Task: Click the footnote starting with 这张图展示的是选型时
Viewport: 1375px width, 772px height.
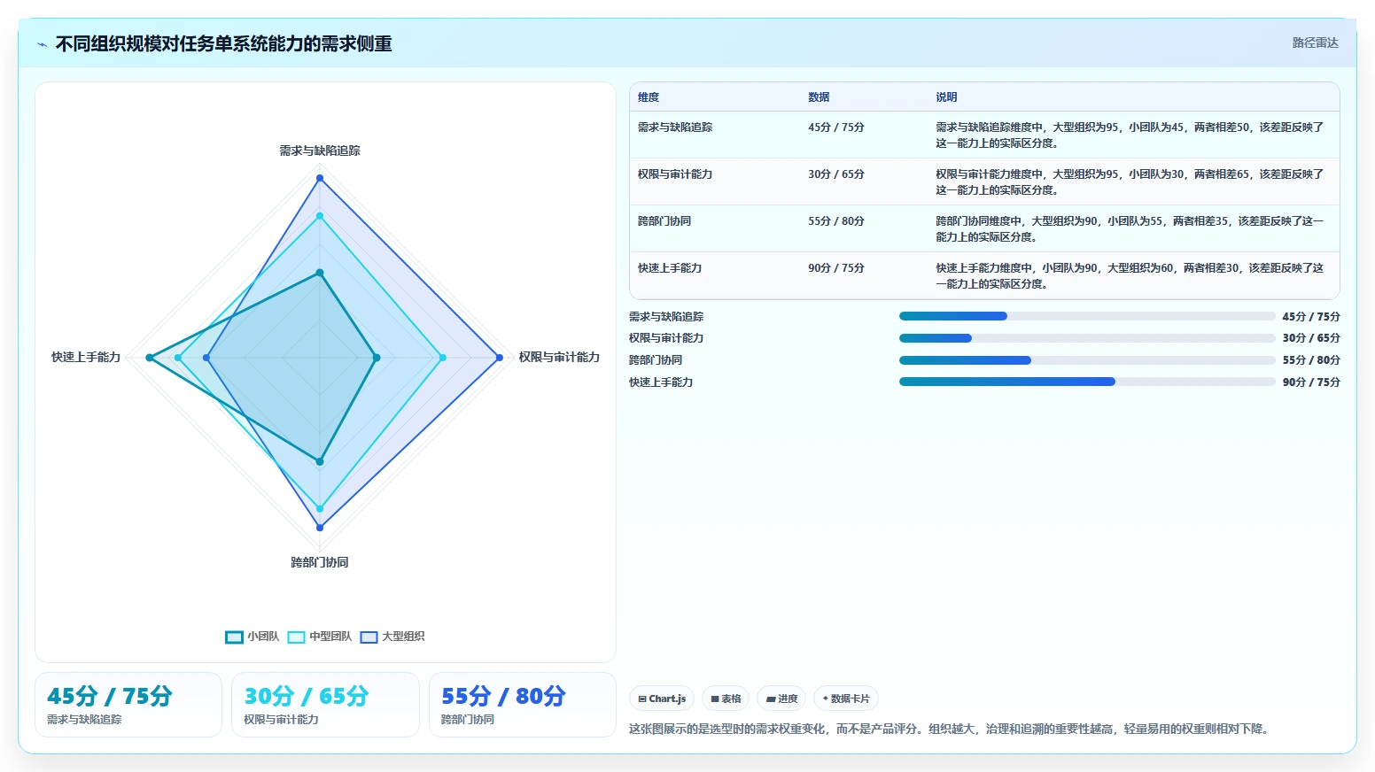Action: (951, 730)
